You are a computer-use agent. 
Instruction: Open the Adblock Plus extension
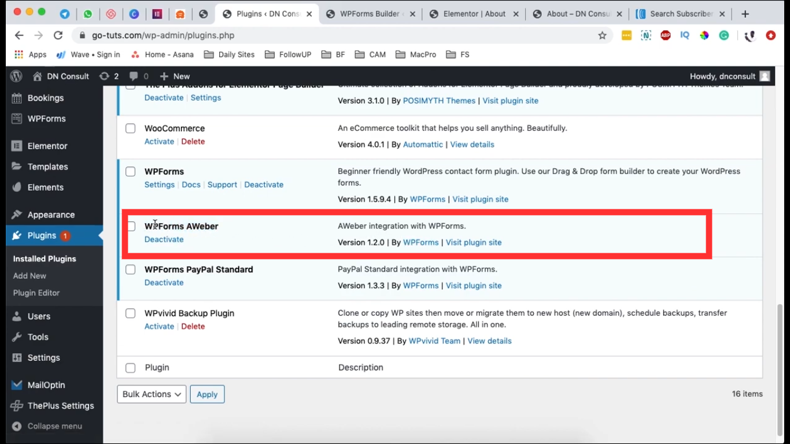[665, 35]
